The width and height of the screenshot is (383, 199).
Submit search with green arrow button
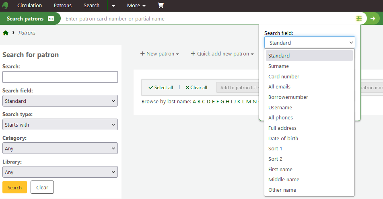pos(373,18)
